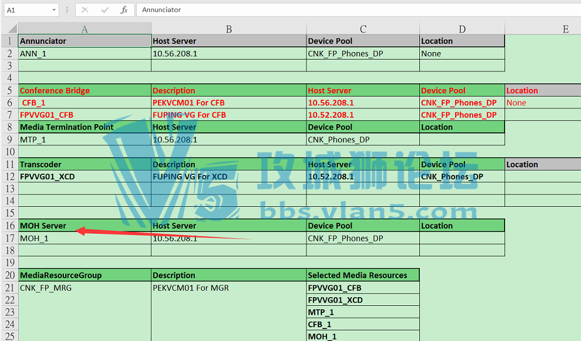Select row 20 header
The width and height of the screenshot is (581, 341).
pos(9,275)
